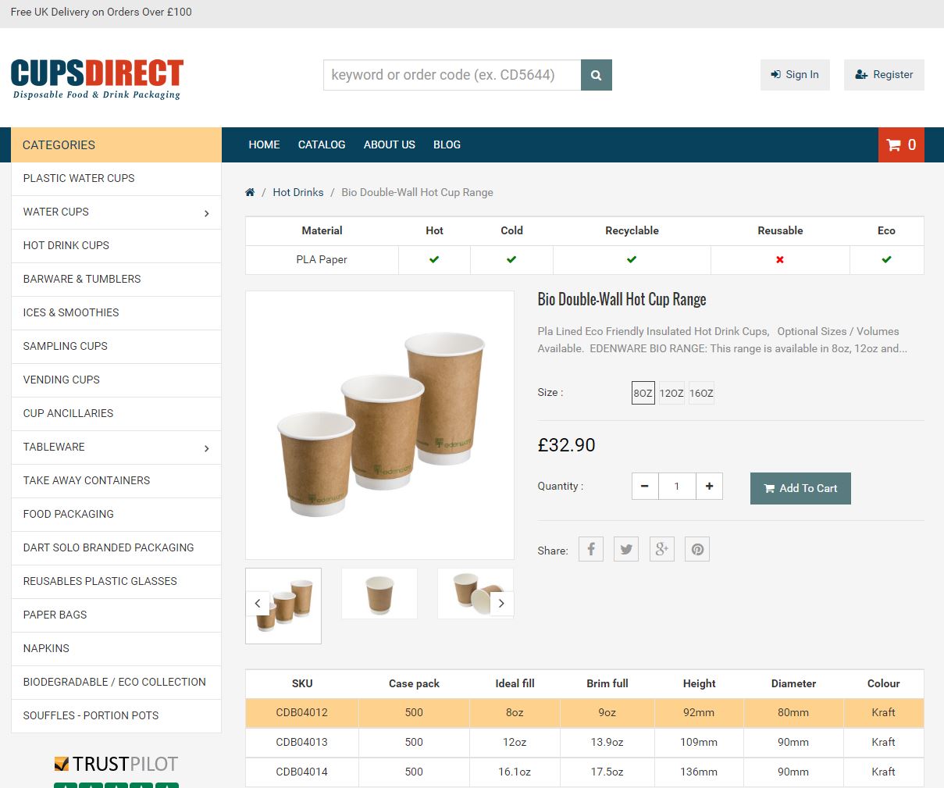Increase quantity with the plus button

tap(709, 486)
